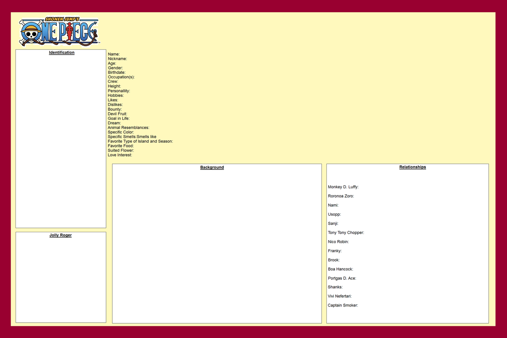
Task: Click the Hobbies: label
Action: (x=116, y=95)
